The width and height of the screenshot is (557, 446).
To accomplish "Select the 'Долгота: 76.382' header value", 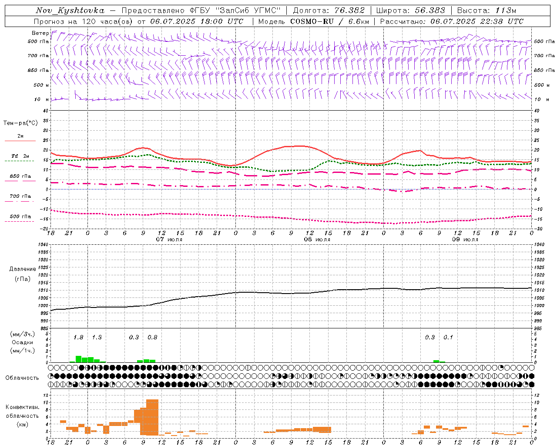I will (x=329, y=10).
